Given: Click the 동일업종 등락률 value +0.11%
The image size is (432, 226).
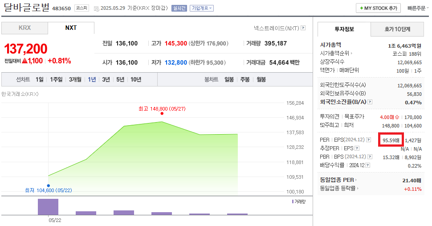Looking at the screenshot, I should (413, 189).
